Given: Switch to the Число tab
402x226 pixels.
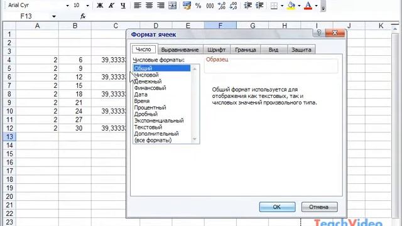Looking at the screenshot, I should 144,49.
